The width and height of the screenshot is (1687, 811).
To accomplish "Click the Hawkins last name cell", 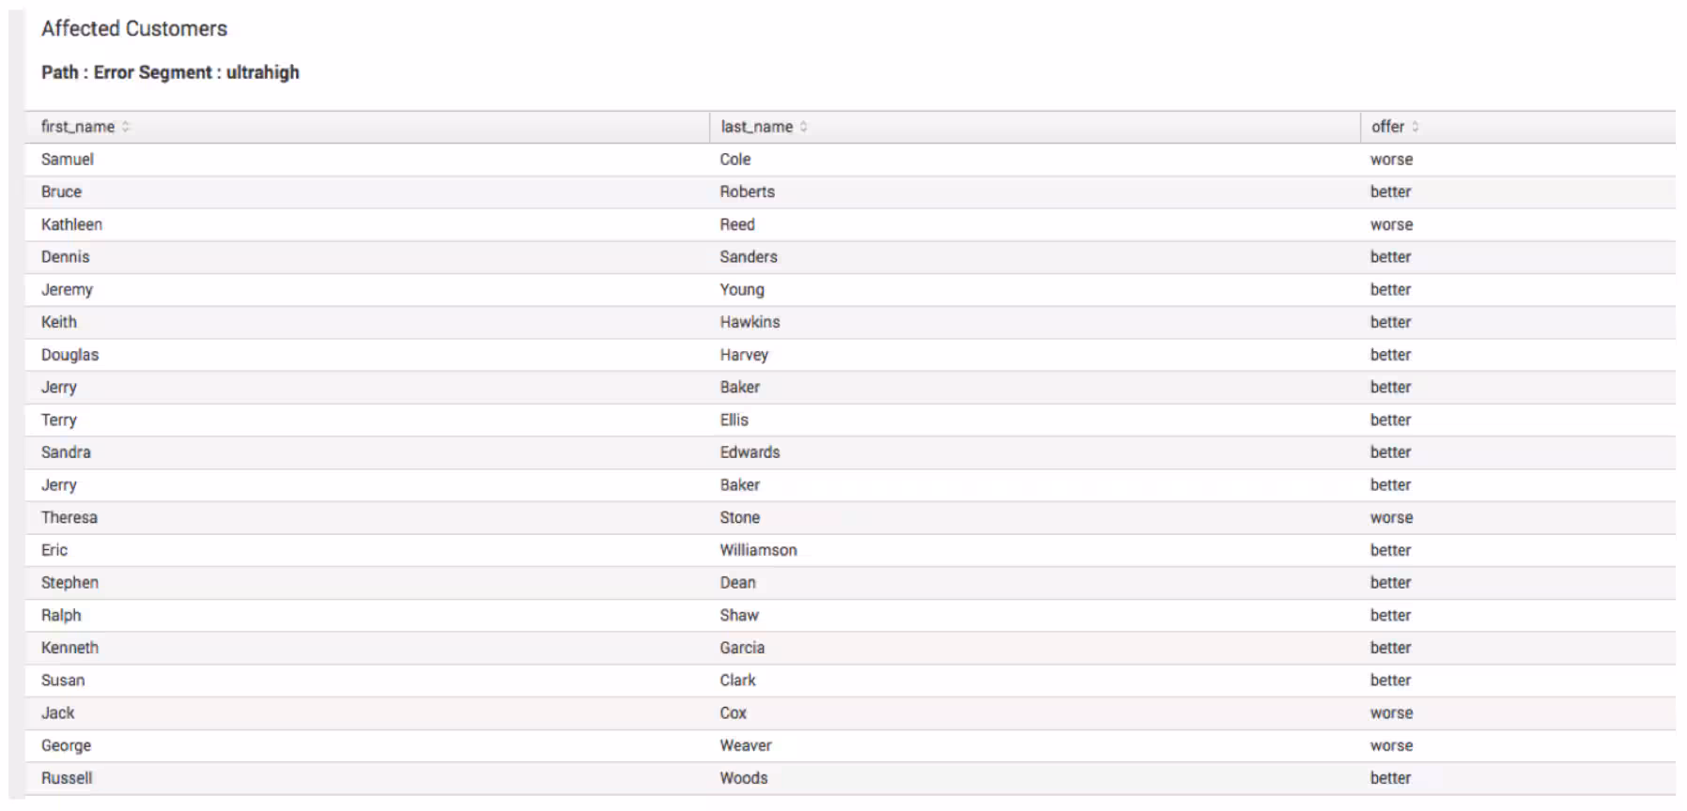I will click(750, 322).
